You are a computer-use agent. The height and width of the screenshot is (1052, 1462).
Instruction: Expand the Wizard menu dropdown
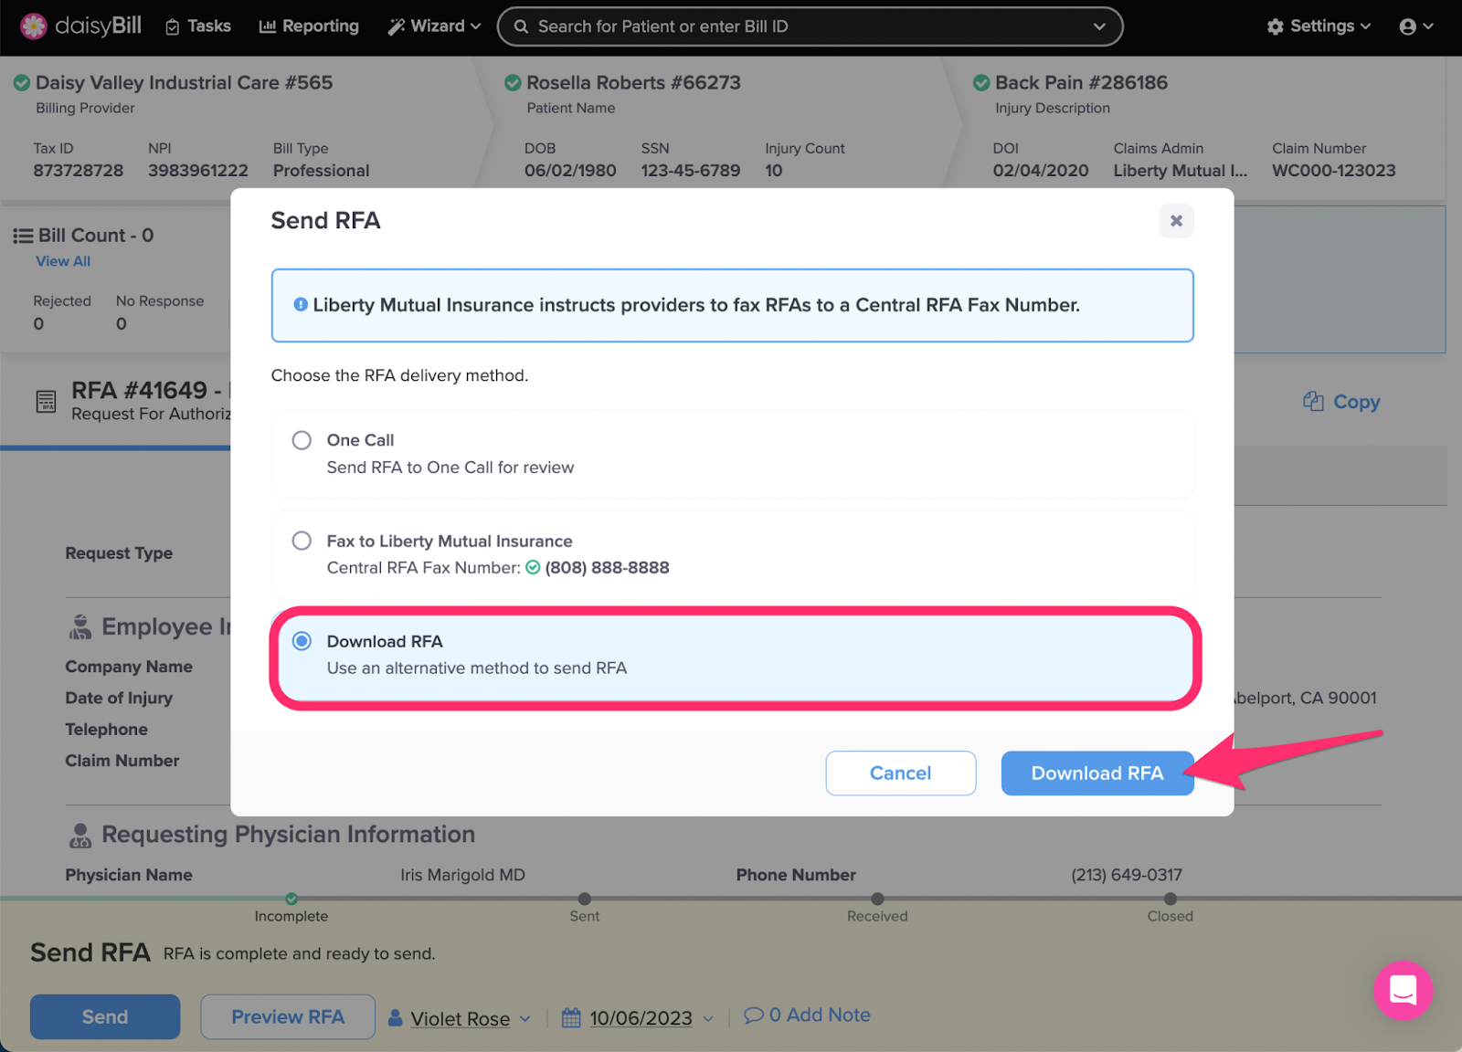434,26
